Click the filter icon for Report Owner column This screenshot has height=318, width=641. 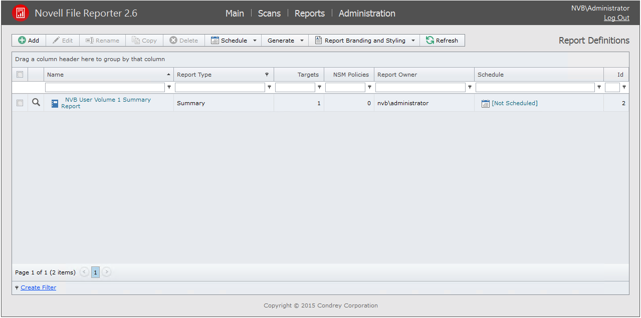[470, 87]
